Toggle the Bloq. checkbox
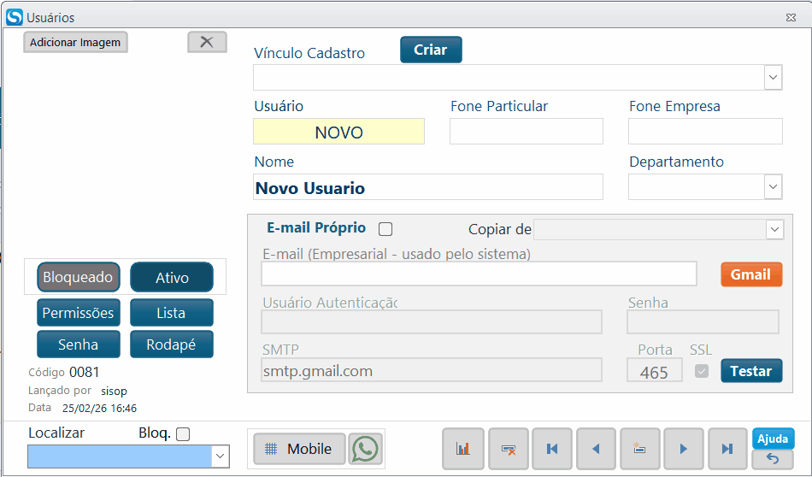This screenshot has height=477, width=812. pos(183,434)
